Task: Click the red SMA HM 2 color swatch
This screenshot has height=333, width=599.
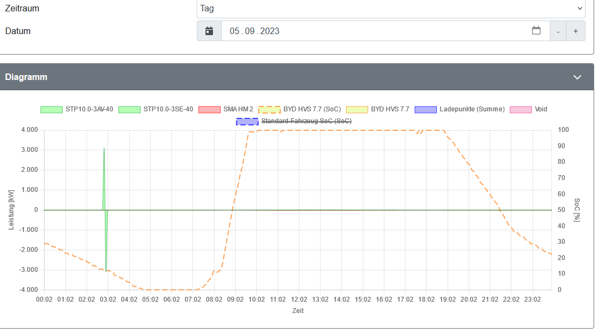Action: point(210,109)
